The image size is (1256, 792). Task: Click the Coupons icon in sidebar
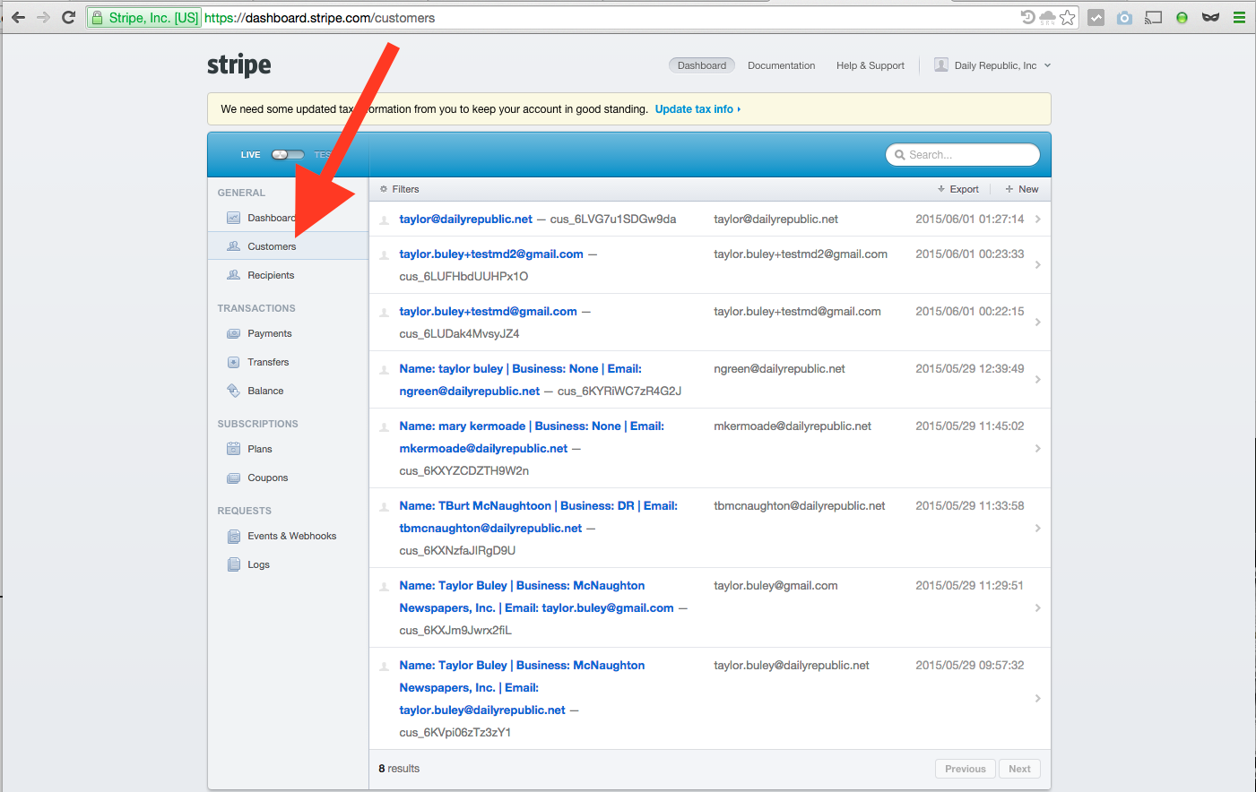point(233,478)
